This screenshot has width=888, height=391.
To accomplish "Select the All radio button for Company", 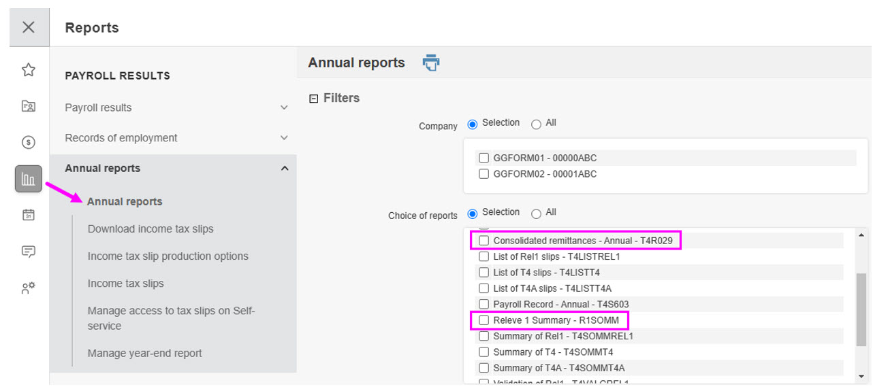I will [x=536, y=124].
